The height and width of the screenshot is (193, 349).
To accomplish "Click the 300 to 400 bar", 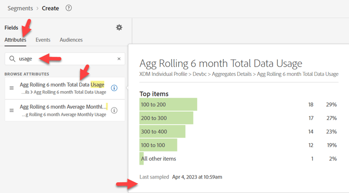I will point(162,132).
